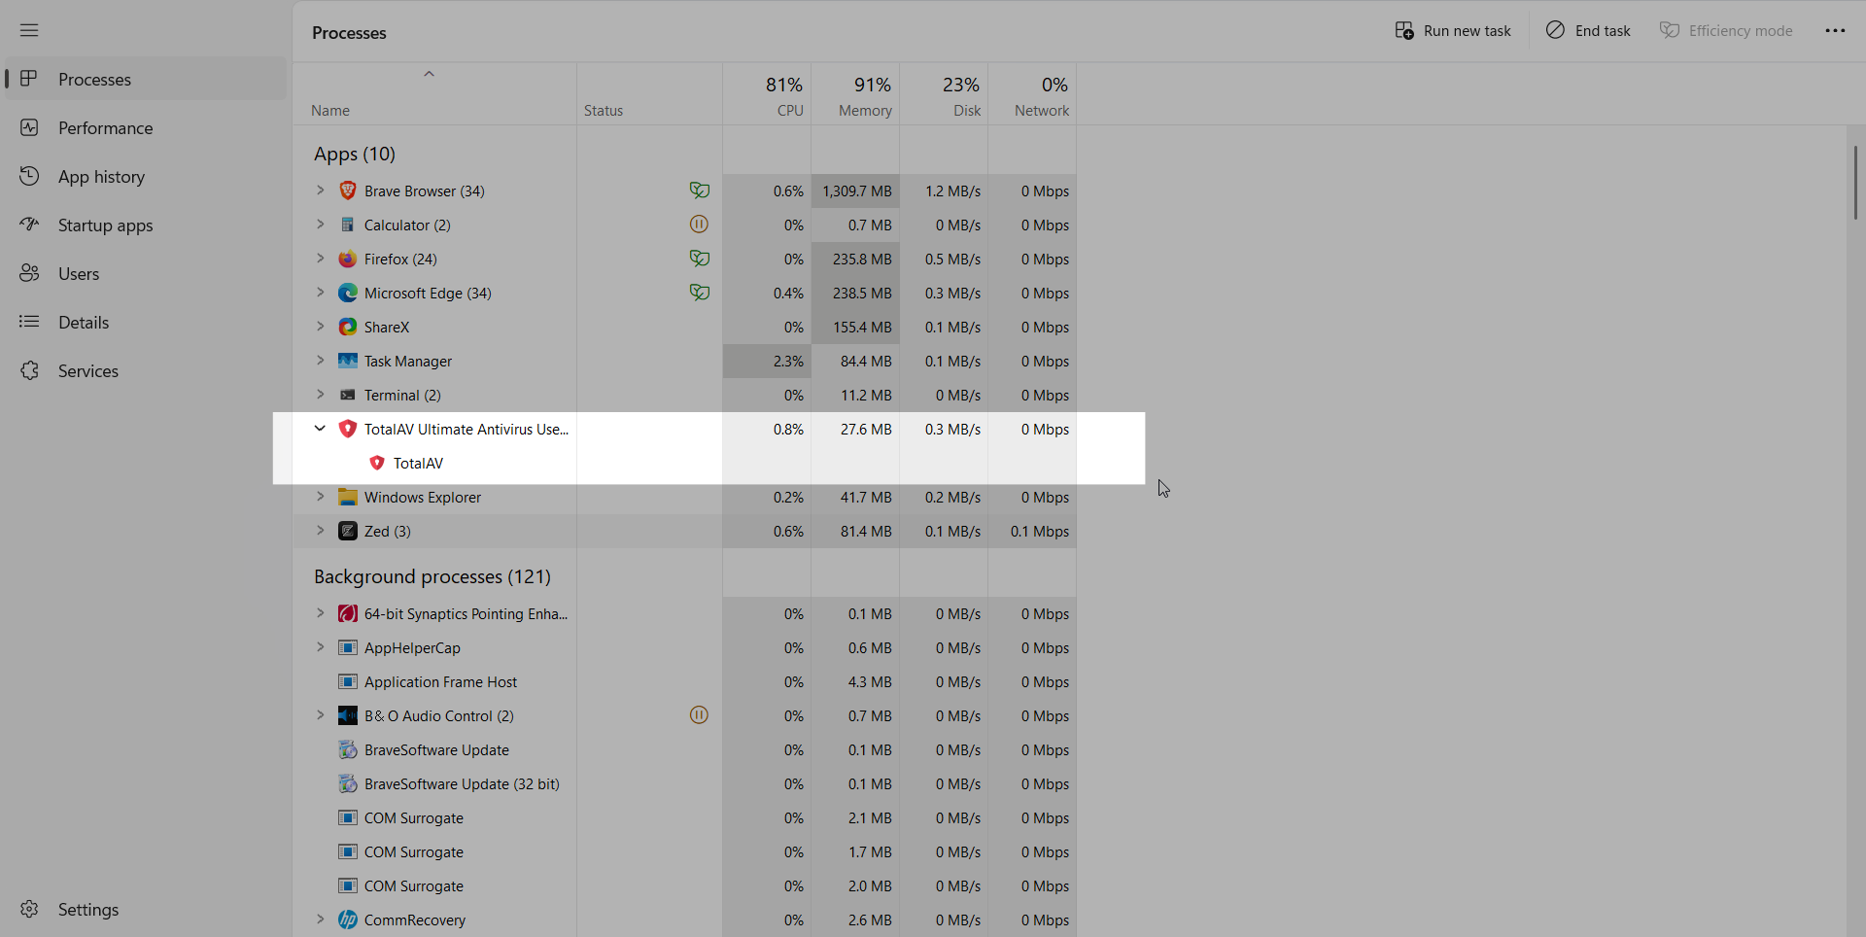Click the BraveSoftware Update (32 bit) icon

click(348, 783)
